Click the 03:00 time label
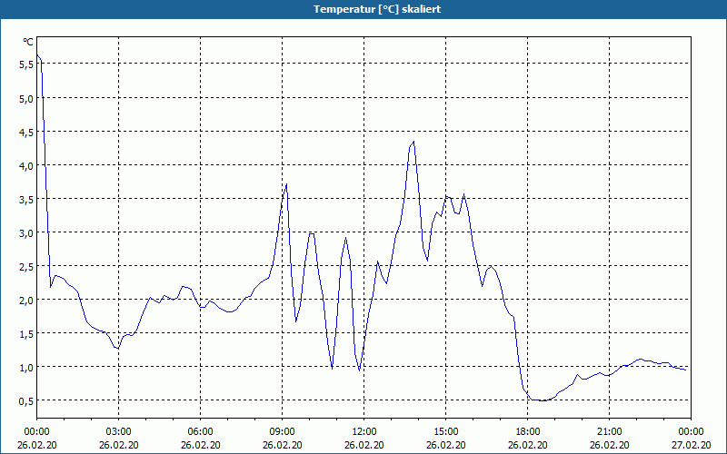 119,432
